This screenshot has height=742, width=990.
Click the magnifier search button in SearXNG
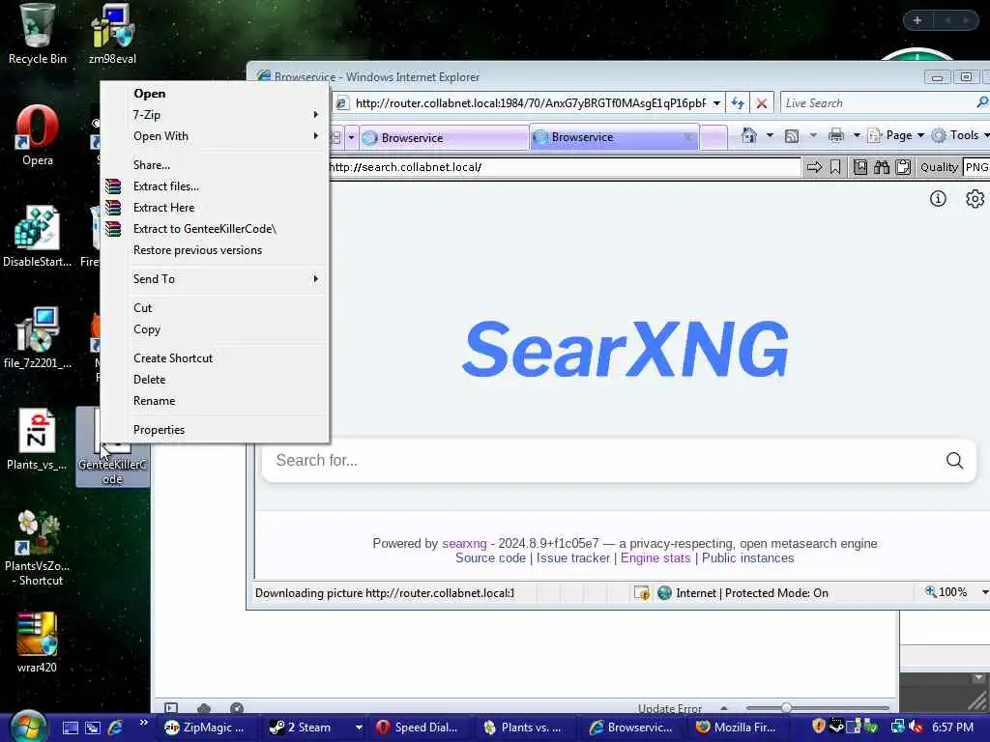tap(954, 461)
